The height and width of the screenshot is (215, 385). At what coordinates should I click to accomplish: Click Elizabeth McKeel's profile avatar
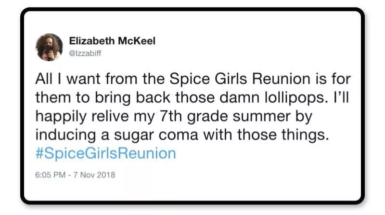point(49,47)
